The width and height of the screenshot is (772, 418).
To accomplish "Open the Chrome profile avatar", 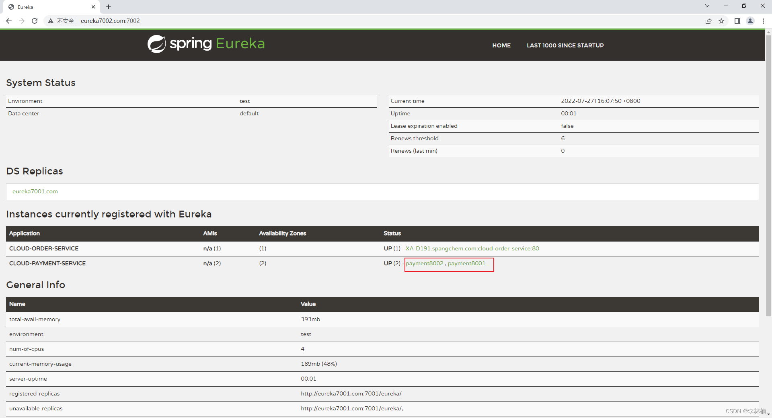I will (750, 21).
